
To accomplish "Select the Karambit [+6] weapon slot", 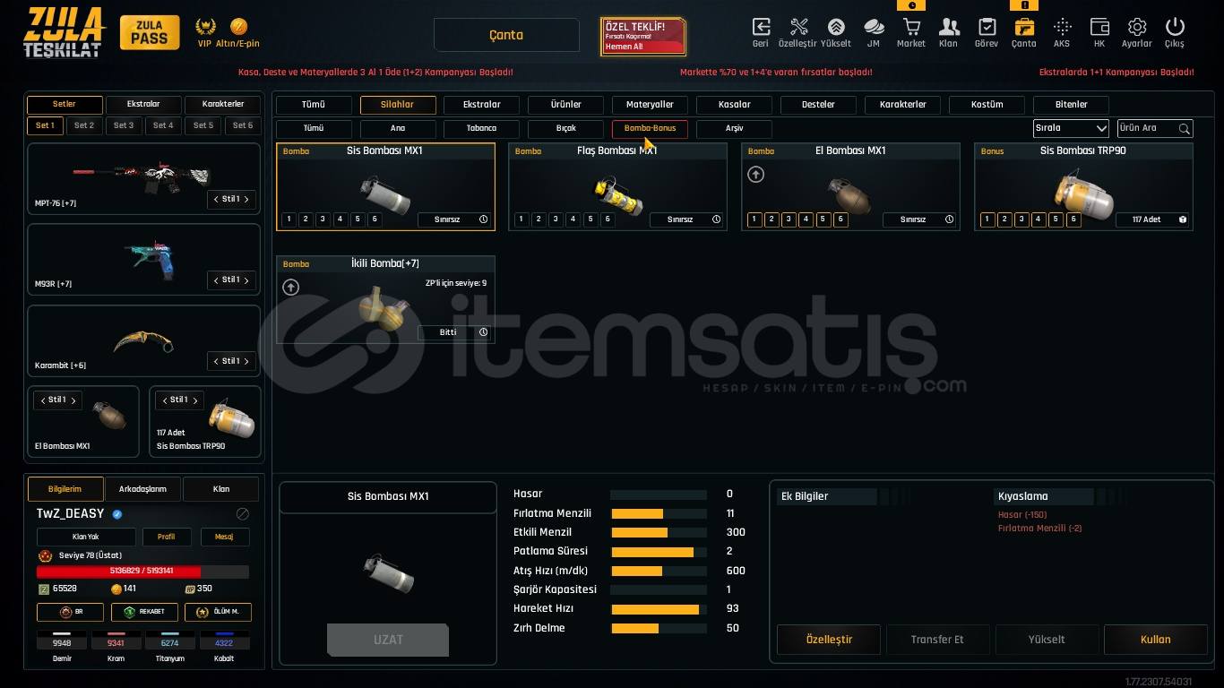I will click(143, 340).
